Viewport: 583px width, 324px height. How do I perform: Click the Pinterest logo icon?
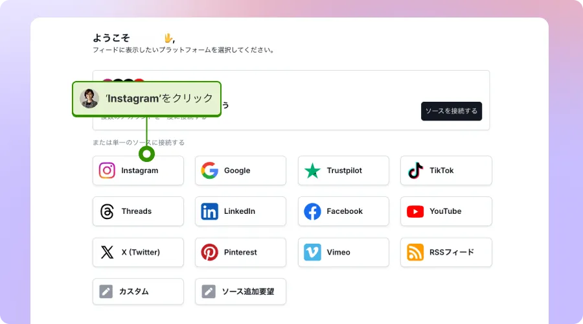point(210,252)
